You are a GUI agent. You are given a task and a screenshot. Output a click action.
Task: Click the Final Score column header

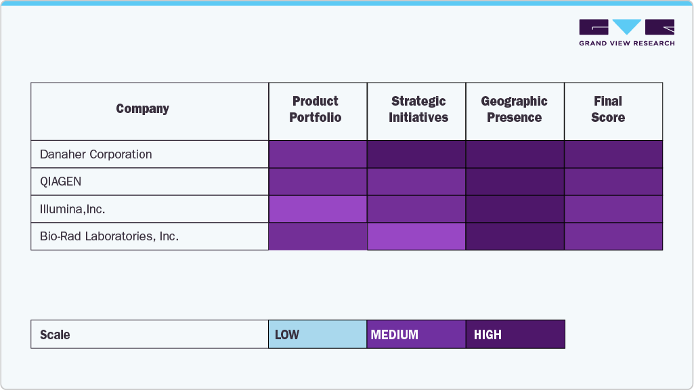tap(608, 109)
